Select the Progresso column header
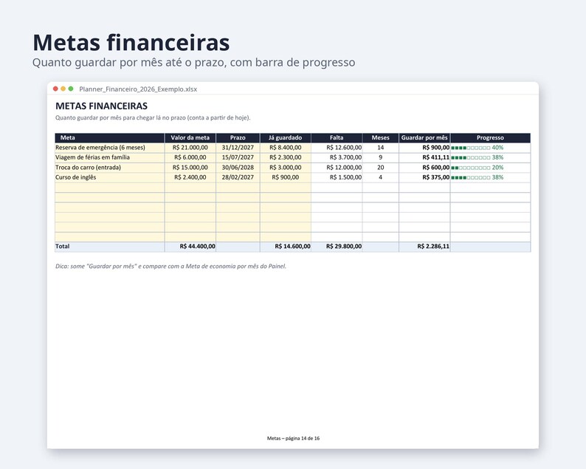Screen dimensions: 586x469 490,137
